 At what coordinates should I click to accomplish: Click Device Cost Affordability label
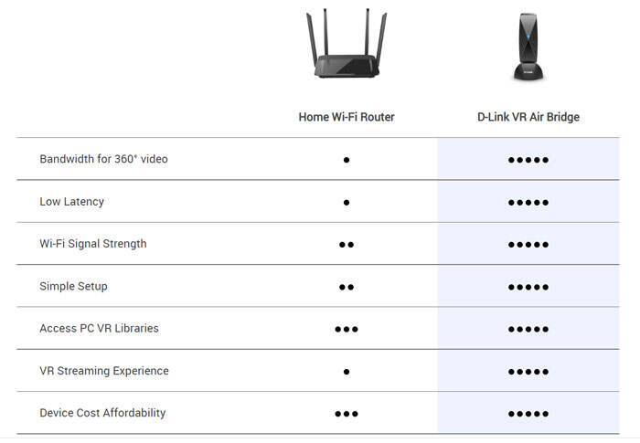point(102,413)
